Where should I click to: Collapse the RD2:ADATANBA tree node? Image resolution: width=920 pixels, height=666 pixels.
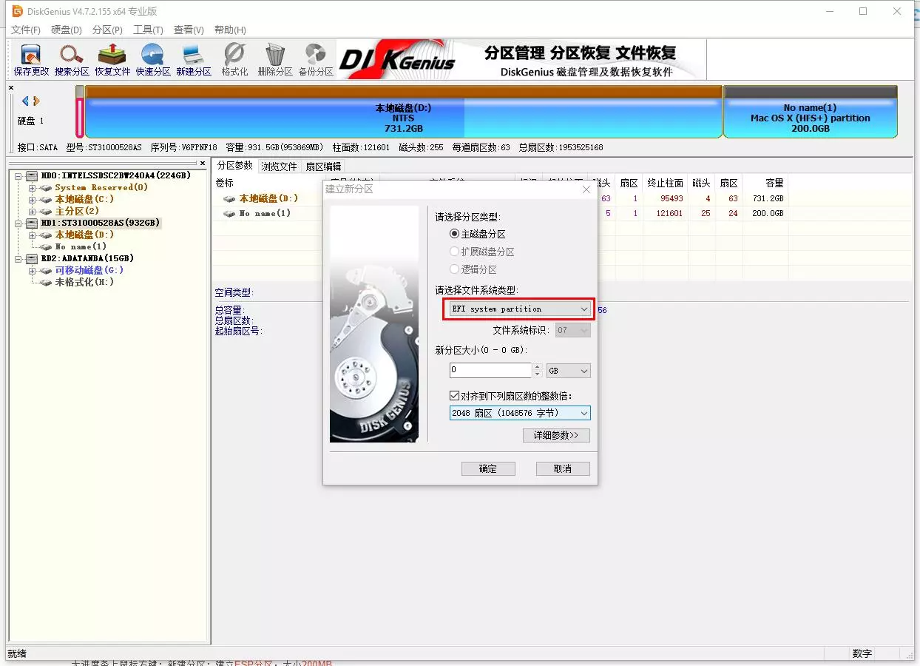point(18,258)
